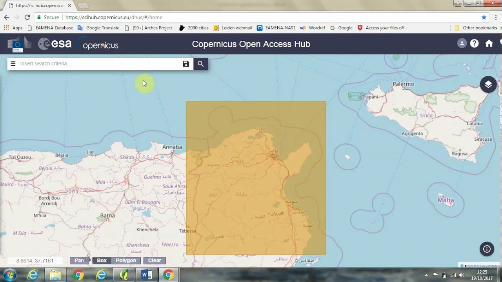Open the map layers switcher

pyautogui.click(x=488, y=85)
